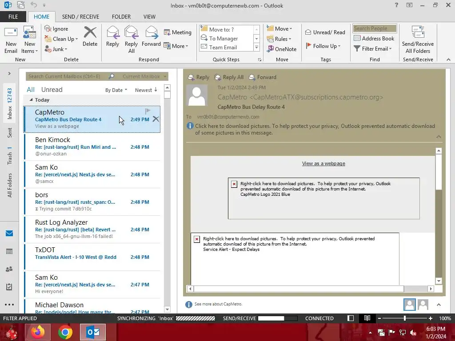Switch to the SEND / RECEIVE tab
Screen dimensions: 455x341
tap(80, 16)
